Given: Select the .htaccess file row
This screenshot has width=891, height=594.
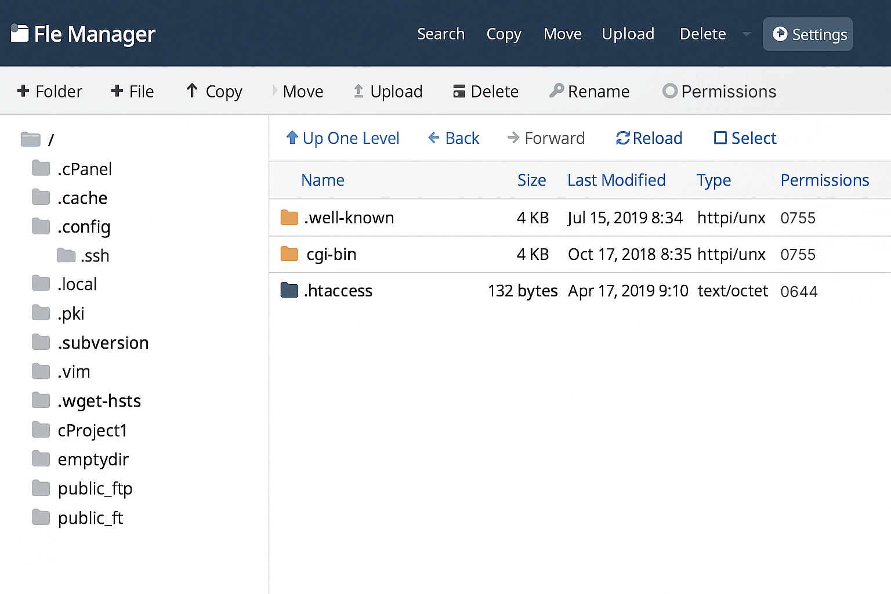Looking at the screenshot, I should point(339,291).
